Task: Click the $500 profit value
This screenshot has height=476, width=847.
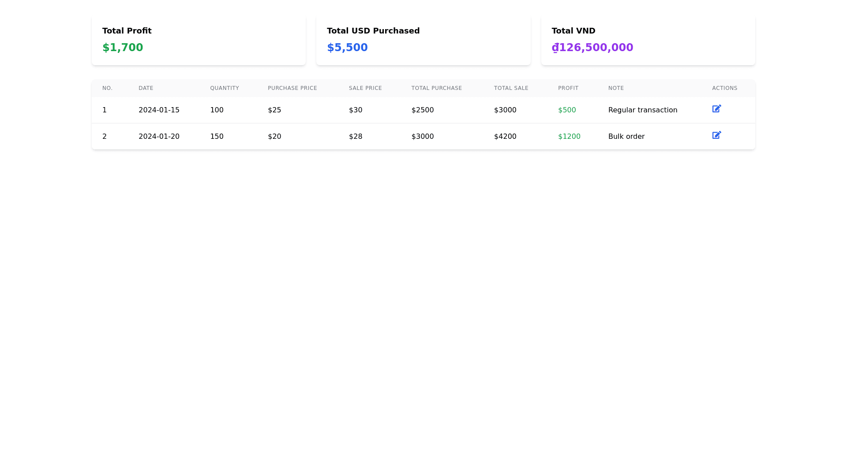Action: (567, 110)
